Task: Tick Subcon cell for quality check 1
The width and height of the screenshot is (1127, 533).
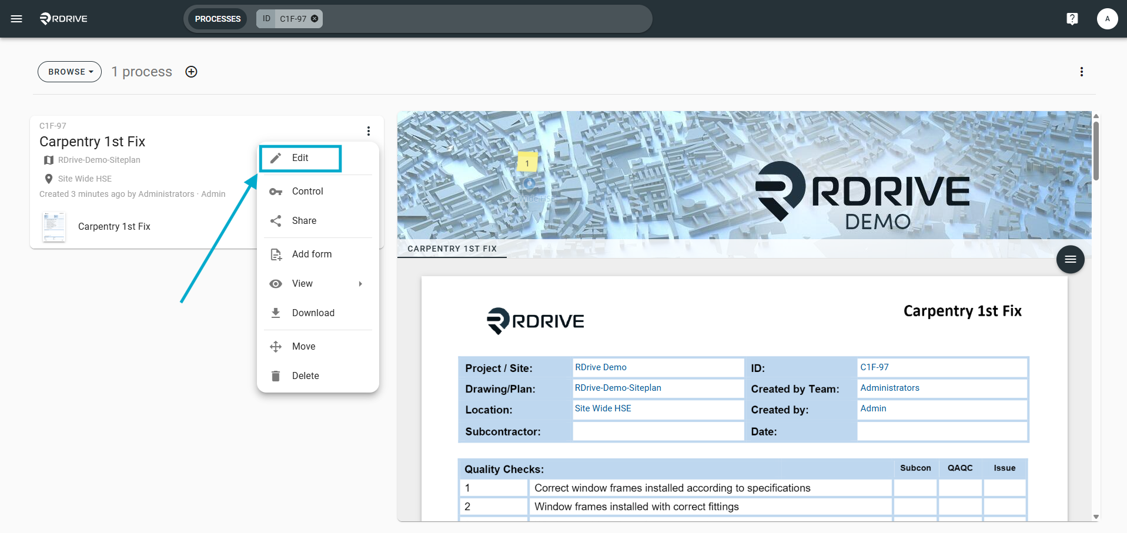Action: pos(915,488)
